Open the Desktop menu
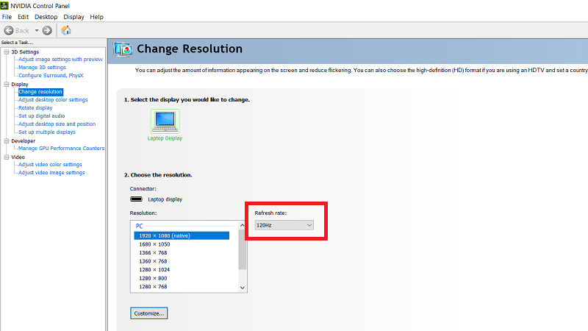This screenshot has width=588, height=331. [46, 17]
